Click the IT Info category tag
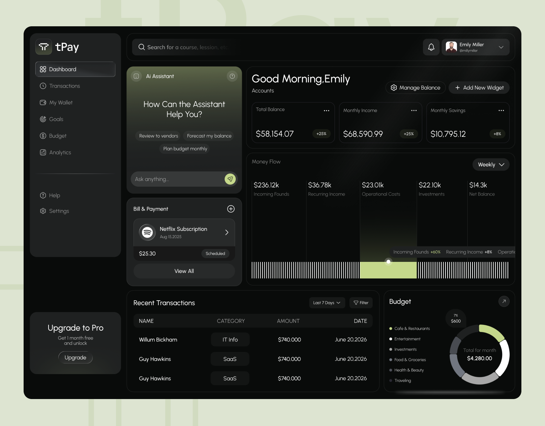The image size is (545, 426). click(230, 339)
